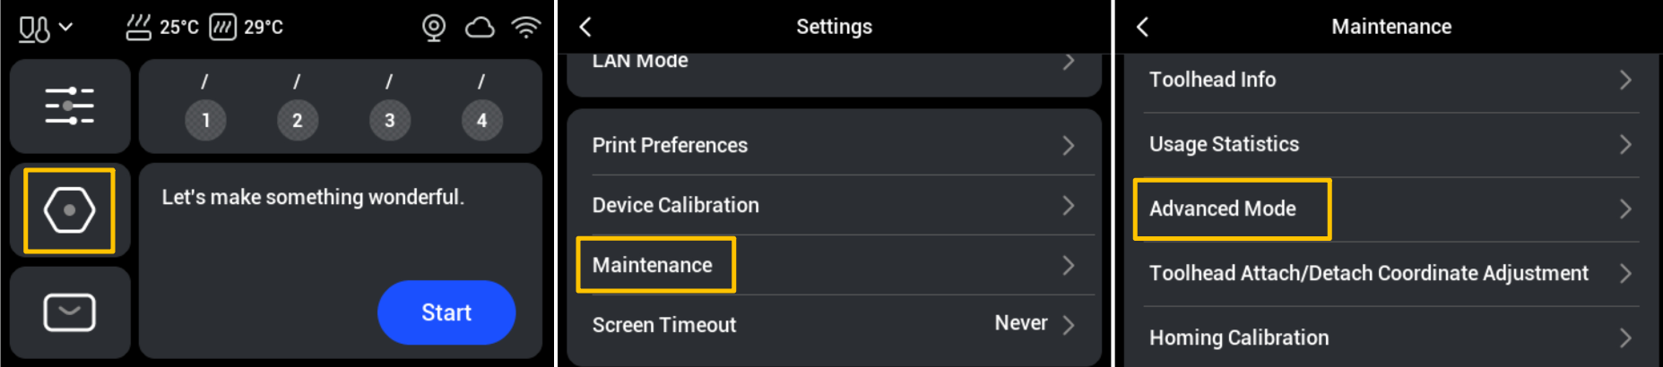
Task: Tap the camera icon in status bar
Action: [x=434, y=28]
